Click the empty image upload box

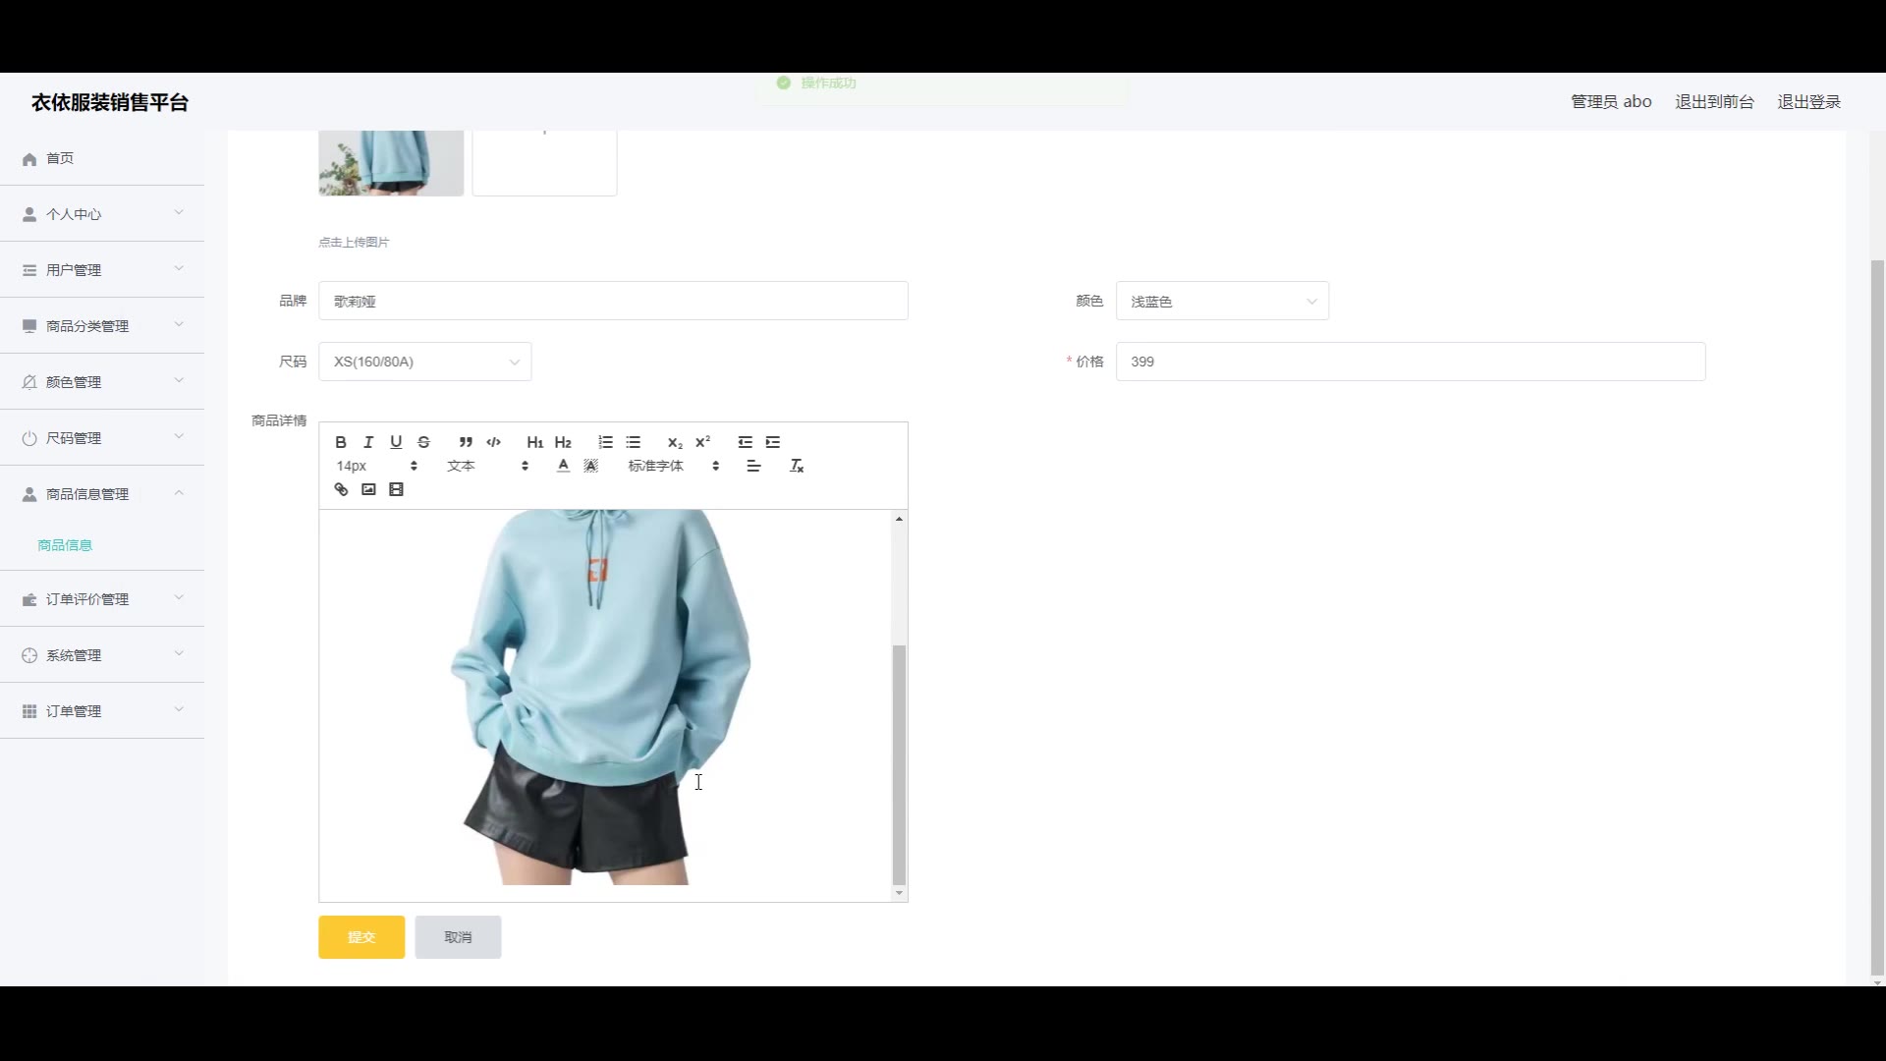click(544, 163)
